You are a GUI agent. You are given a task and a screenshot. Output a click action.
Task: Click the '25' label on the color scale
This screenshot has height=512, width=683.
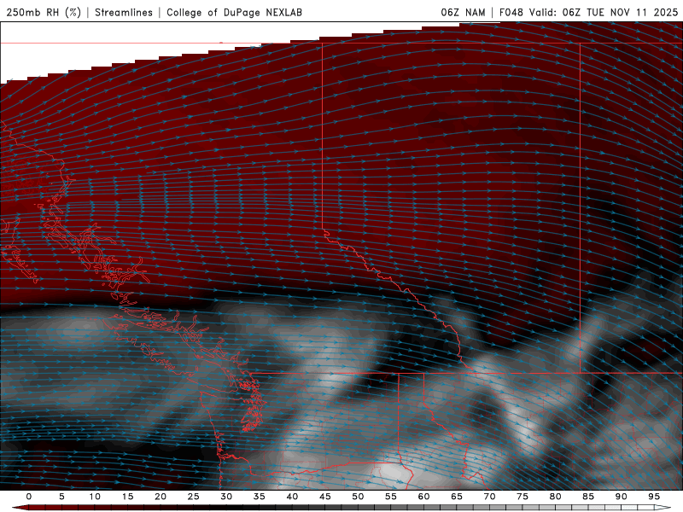point(193,497)
